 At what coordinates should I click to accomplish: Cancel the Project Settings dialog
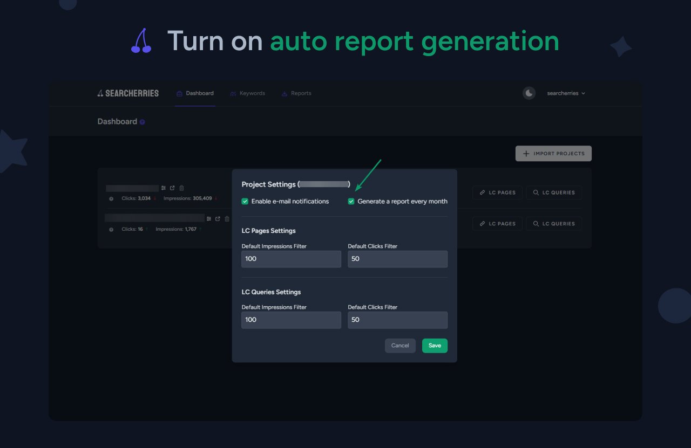[400, 346]
